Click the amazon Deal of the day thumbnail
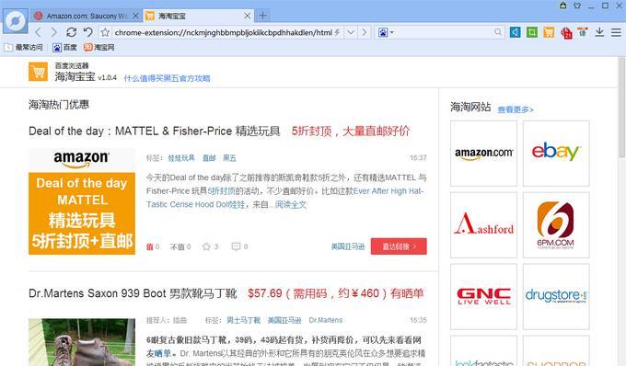Screen dimensions: 626x366 [82, 201]
